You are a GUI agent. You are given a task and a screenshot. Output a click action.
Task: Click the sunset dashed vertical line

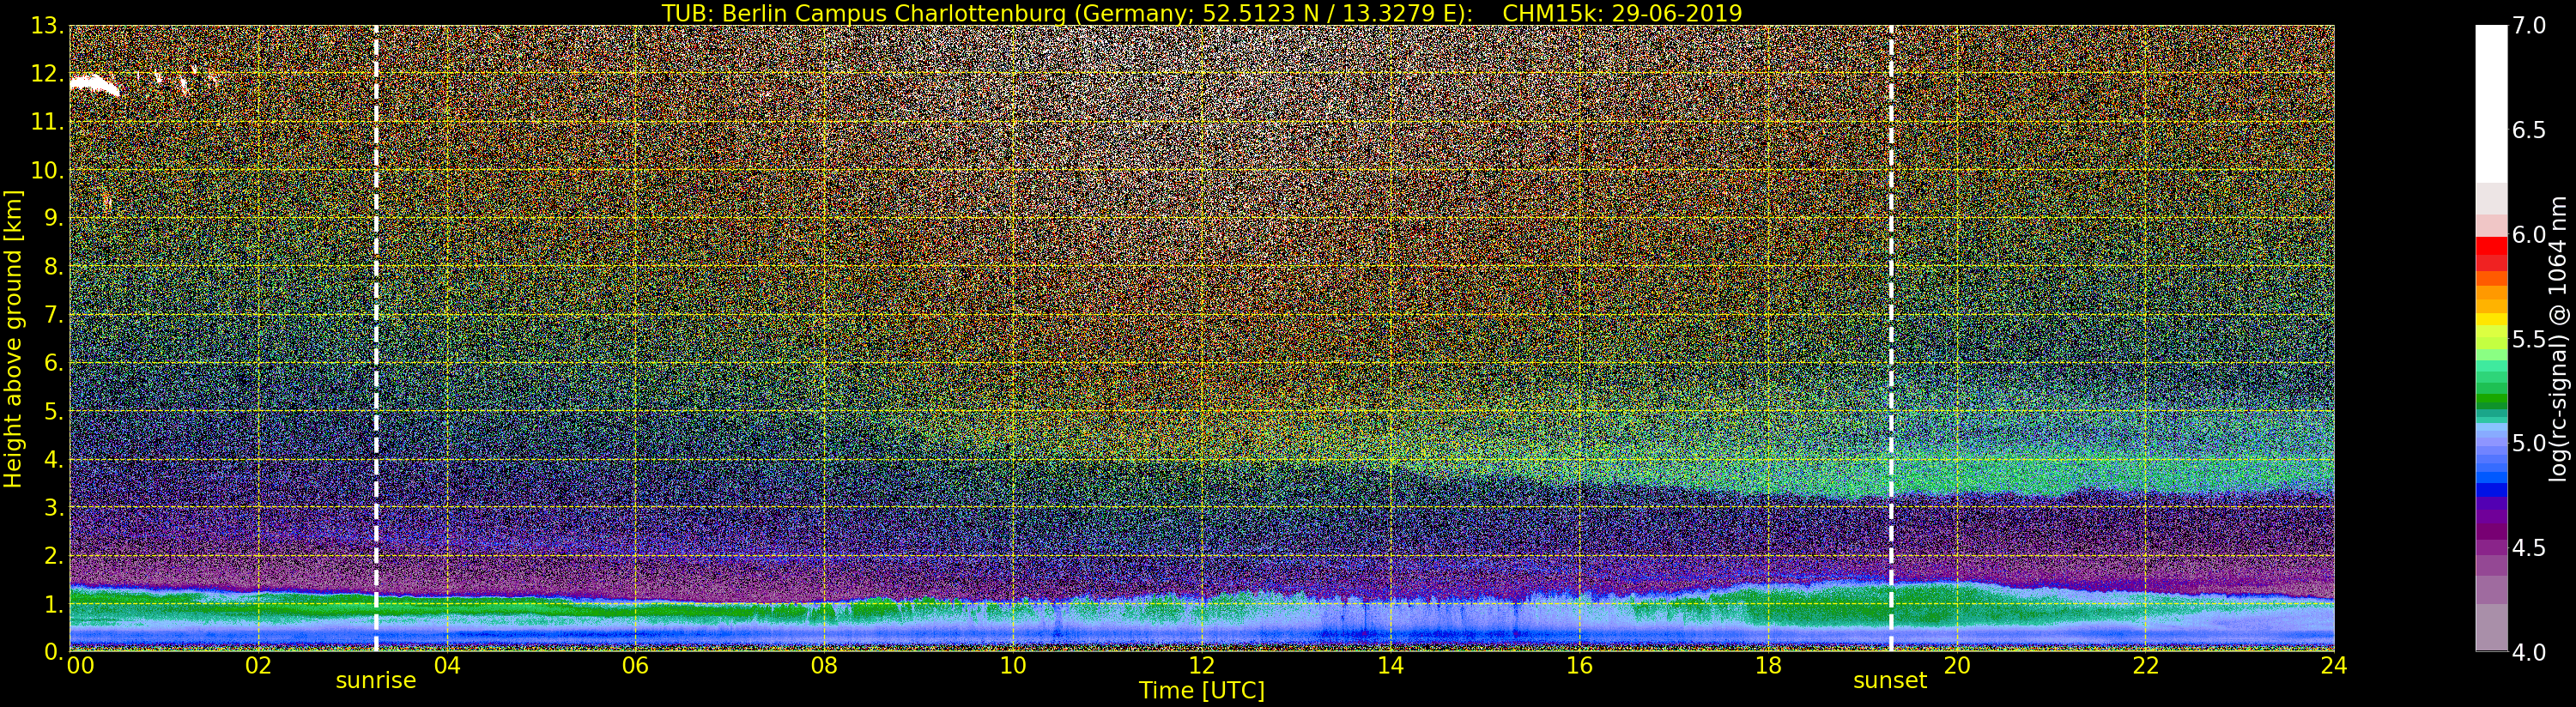point(1891,338)
